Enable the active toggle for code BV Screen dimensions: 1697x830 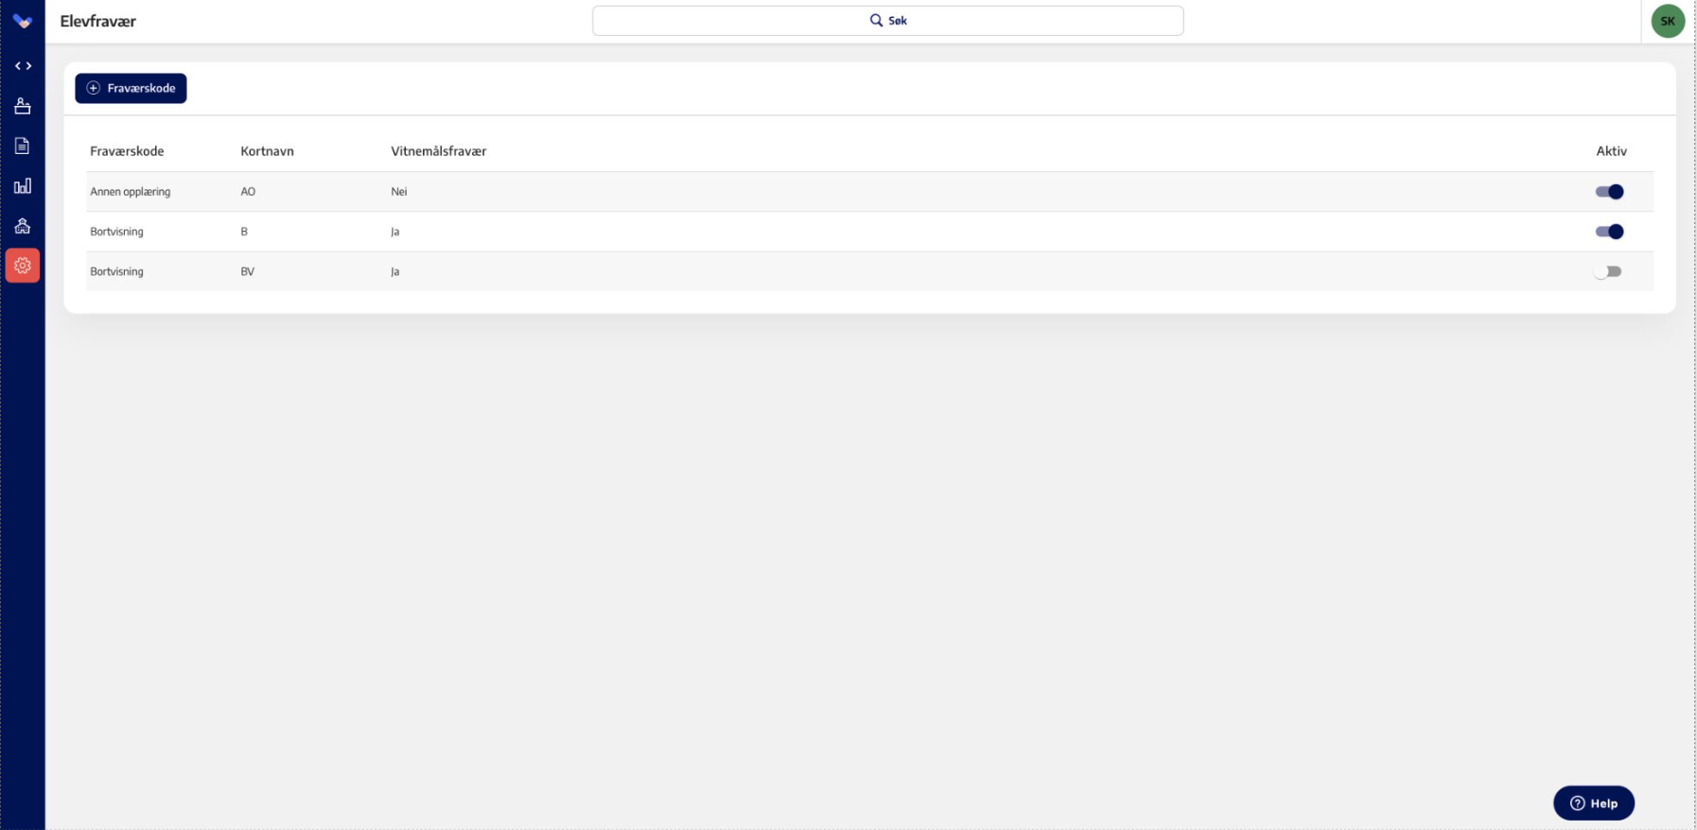pyautogui.click(x=1608, y=271)
